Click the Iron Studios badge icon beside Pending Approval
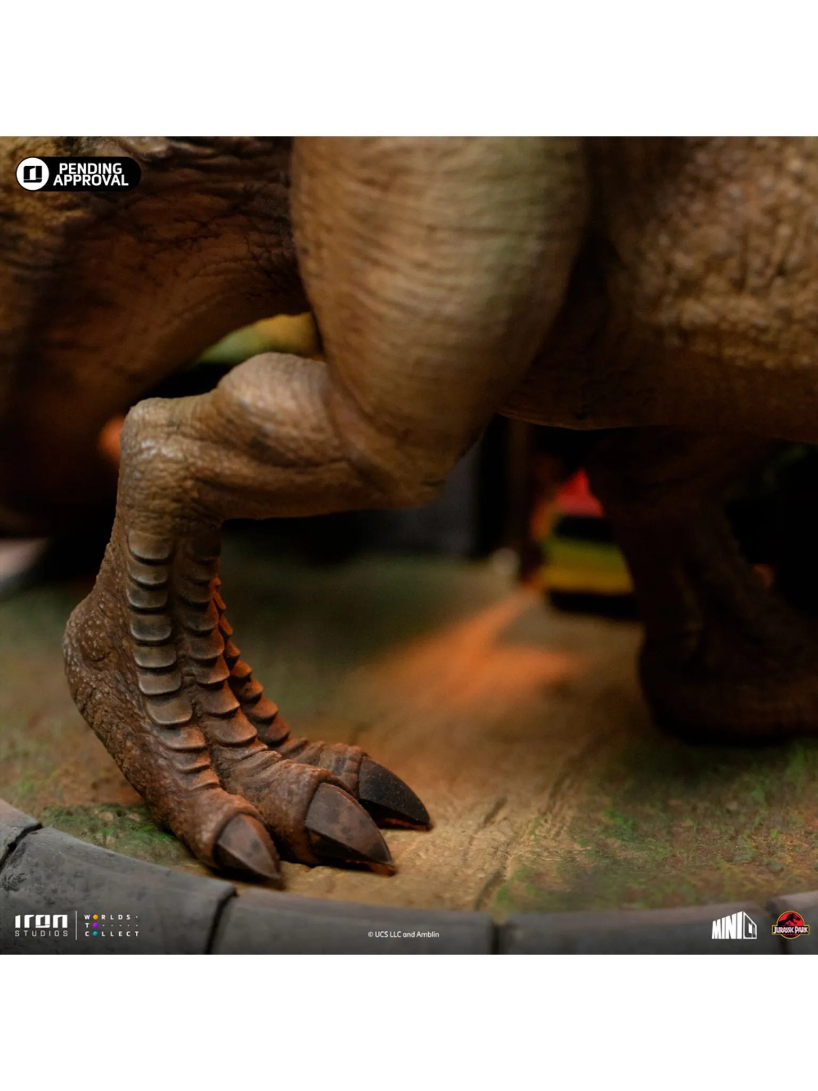 click(33, 174)
